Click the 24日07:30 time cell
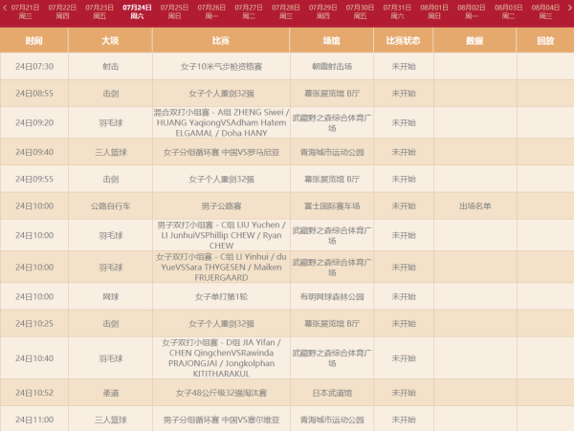Viewport: 574px width, 431px height. [x=34, y=67]
